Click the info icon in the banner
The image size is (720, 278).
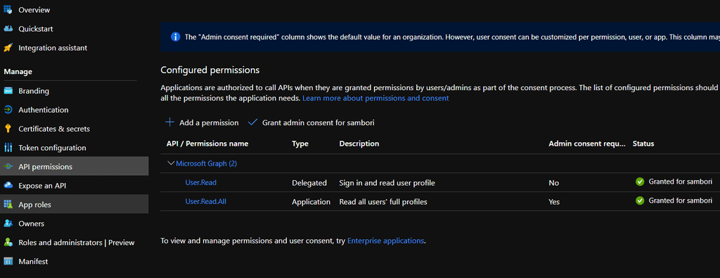[x=175, y=37]
